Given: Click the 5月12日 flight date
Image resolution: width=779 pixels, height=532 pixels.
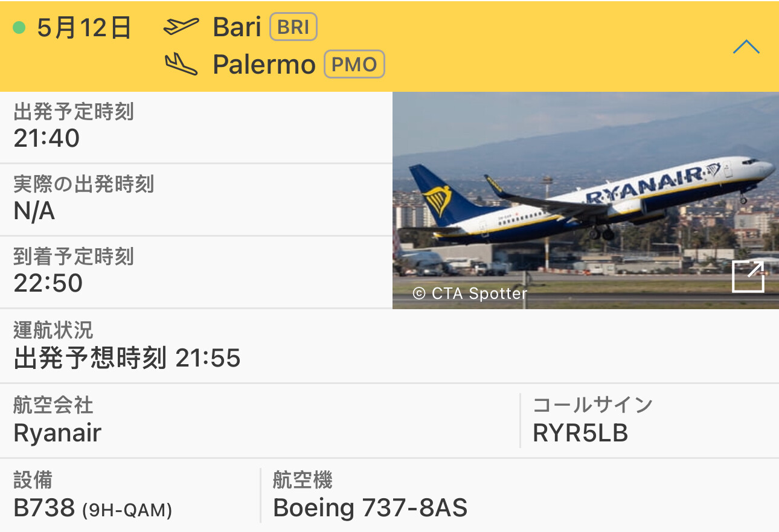Looking at the screenshot, I should [x=84, y=28].
